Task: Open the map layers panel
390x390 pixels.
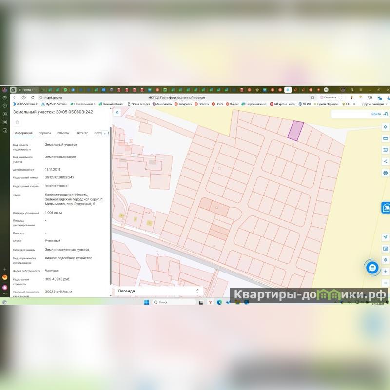Action: 386,127
